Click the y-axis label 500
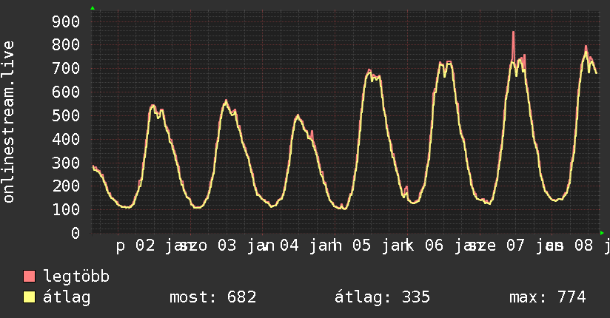This screenshot has height=318, width=610. click(x=66, y=115)
